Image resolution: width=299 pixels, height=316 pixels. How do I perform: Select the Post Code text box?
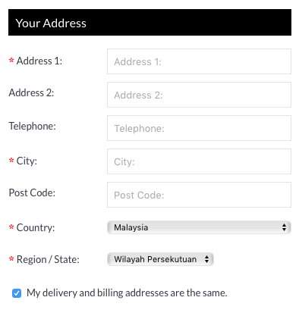(x=199, y=195)
